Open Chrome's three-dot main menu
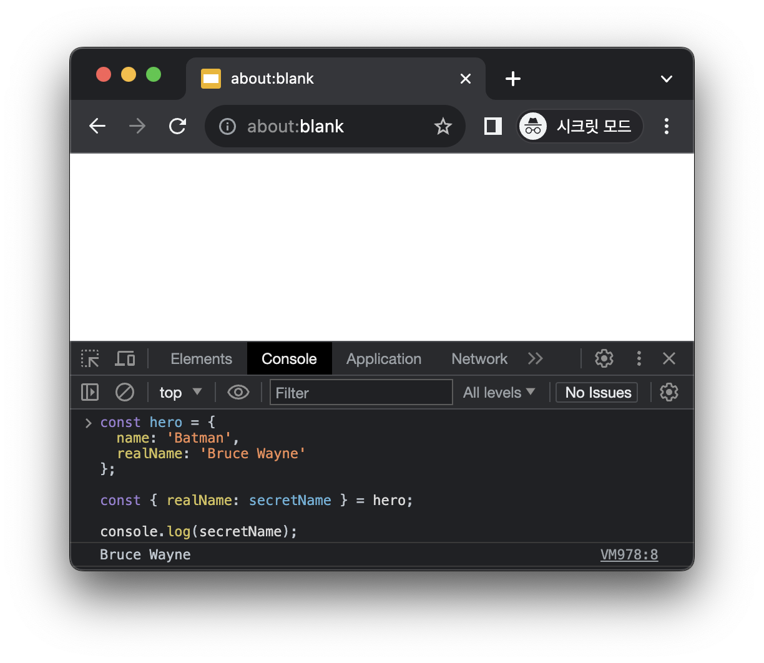Screen dimensions: 764x663 (667, 126)
